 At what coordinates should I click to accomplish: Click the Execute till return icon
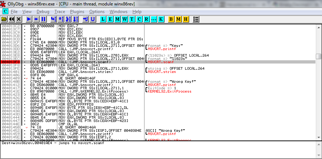pos(86,19)
